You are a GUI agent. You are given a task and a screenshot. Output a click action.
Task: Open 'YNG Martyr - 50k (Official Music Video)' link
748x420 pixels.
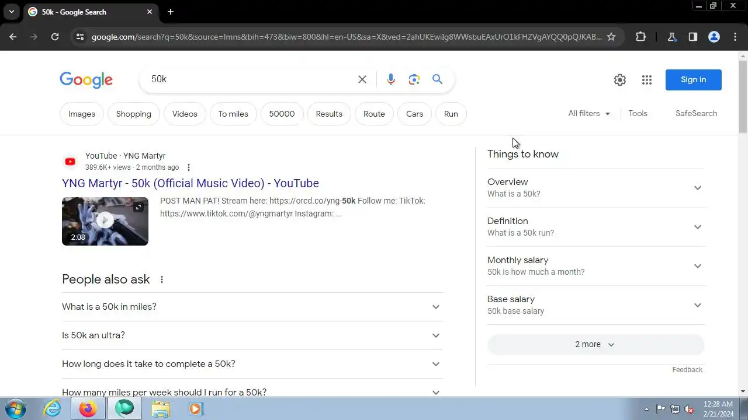tap(191, 183)
